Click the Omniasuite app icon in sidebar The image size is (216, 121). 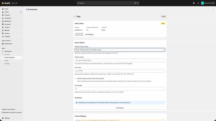(x=3, y=51)
